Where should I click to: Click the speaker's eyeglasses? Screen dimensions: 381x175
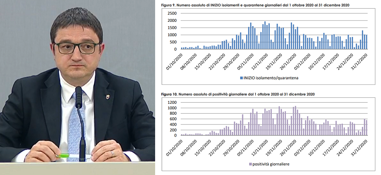pos(77,48)
